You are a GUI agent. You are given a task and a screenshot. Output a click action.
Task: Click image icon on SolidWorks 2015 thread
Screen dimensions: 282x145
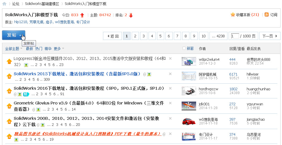point(149,74)
